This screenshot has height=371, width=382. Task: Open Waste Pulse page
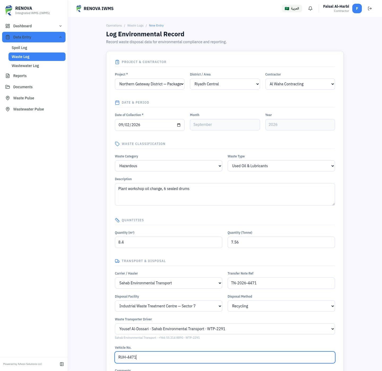click(x=34, y=98)
